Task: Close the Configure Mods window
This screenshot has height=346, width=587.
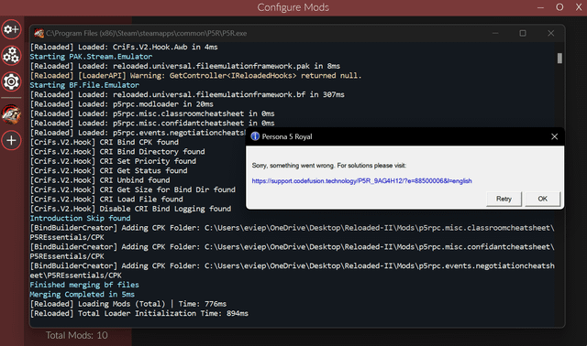Action: (579, 7)
